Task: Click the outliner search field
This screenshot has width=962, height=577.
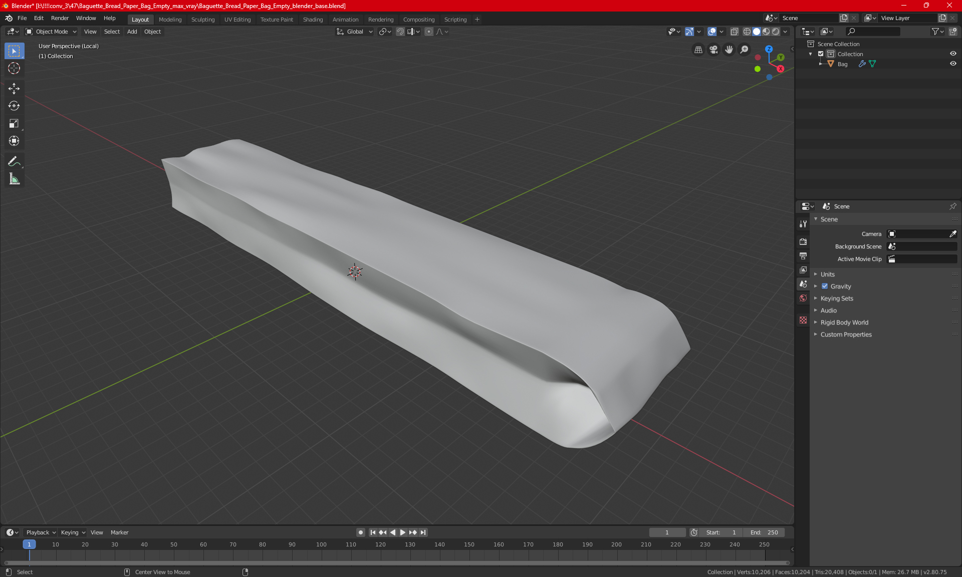Action: 872,32
